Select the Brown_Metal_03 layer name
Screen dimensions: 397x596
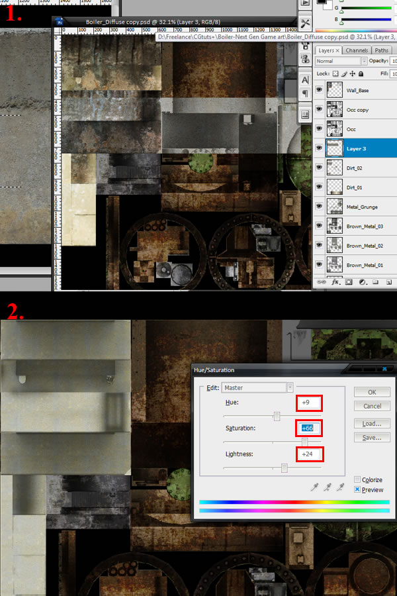tap(365, 226)
